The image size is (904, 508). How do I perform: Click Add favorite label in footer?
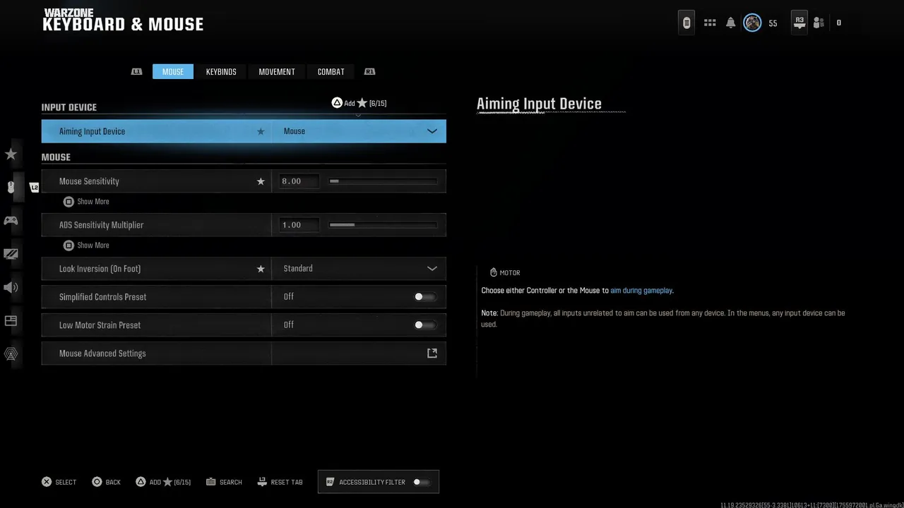[x=170, y=483]
